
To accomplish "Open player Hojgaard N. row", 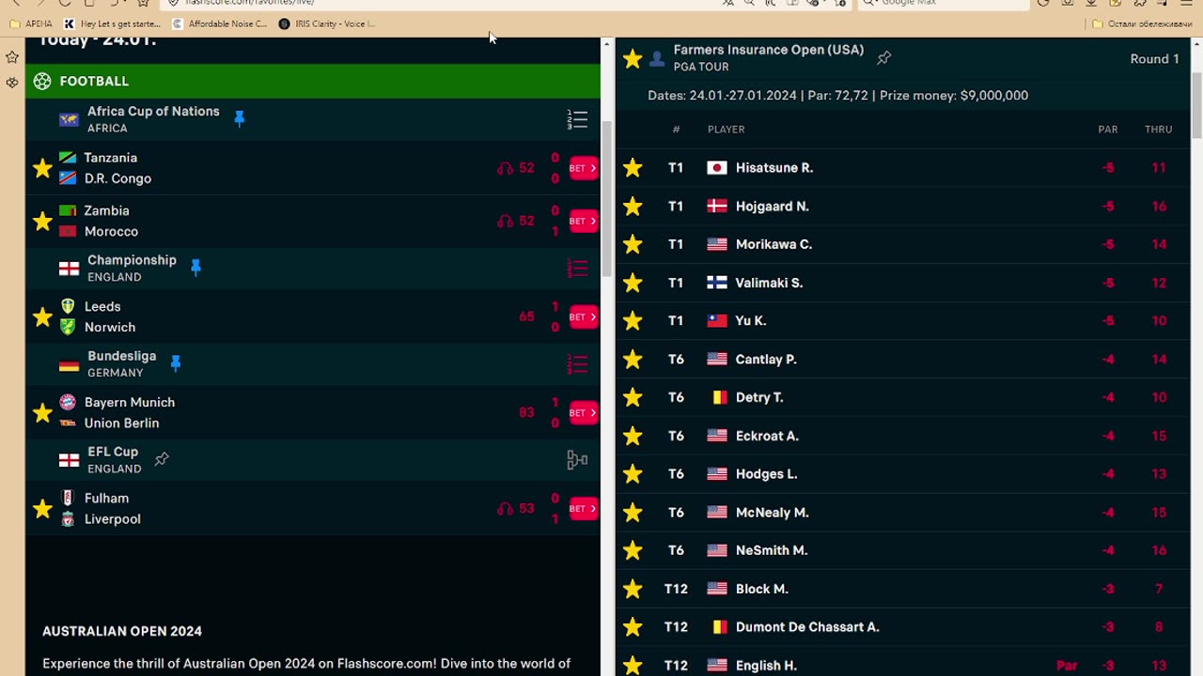I will click(x=902, y=206).
